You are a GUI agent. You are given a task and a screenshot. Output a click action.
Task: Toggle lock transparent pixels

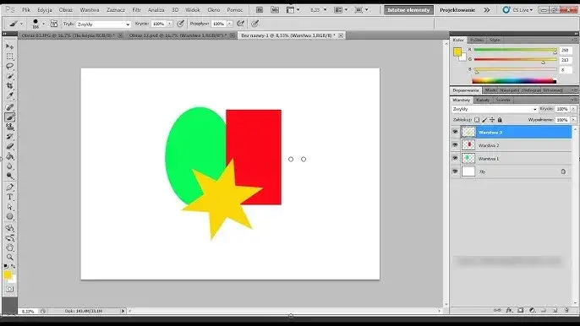coord(477,120)
